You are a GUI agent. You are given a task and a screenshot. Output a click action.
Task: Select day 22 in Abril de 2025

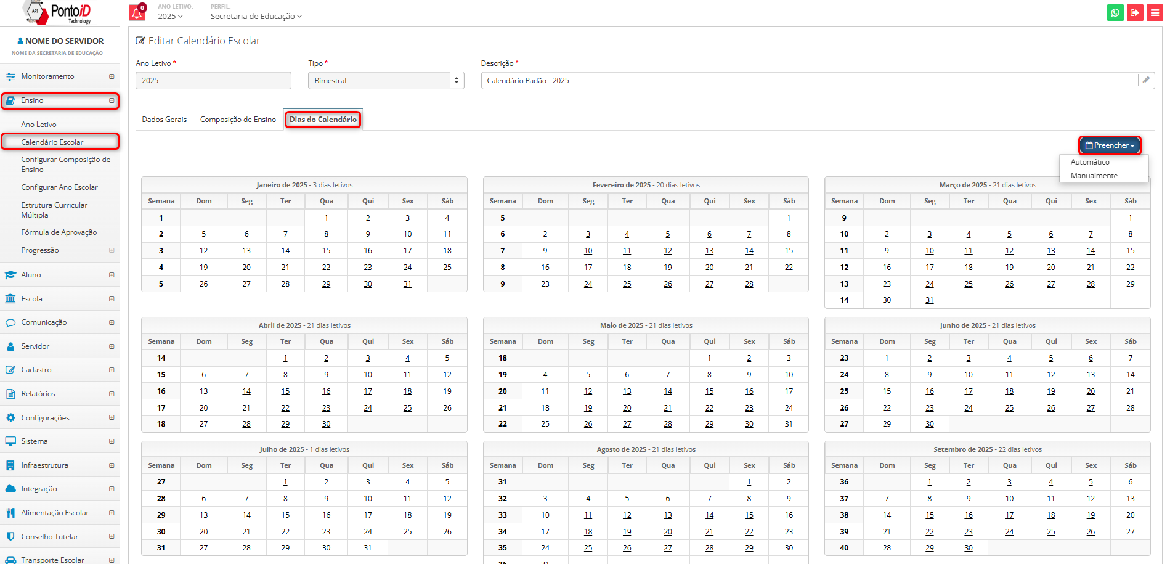285,408
